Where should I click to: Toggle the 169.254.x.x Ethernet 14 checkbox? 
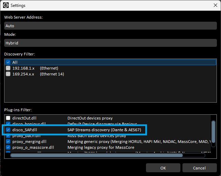pos(8,74)
